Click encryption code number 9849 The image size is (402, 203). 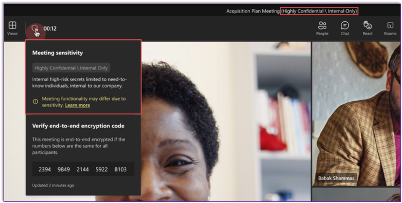click(x=64, y=169)
